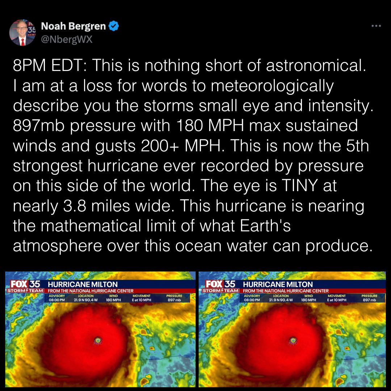Click the Storm Team badge in right image
The width and height of the screenshot is (391, 391).
[220, 291]
